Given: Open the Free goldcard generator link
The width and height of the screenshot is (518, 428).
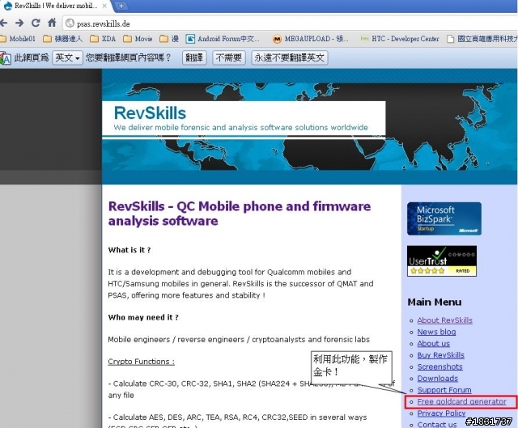Looking at the screenshot, I should (461, 401).
